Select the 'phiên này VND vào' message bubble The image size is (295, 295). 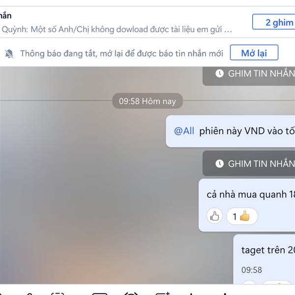[x=231, y=131]
